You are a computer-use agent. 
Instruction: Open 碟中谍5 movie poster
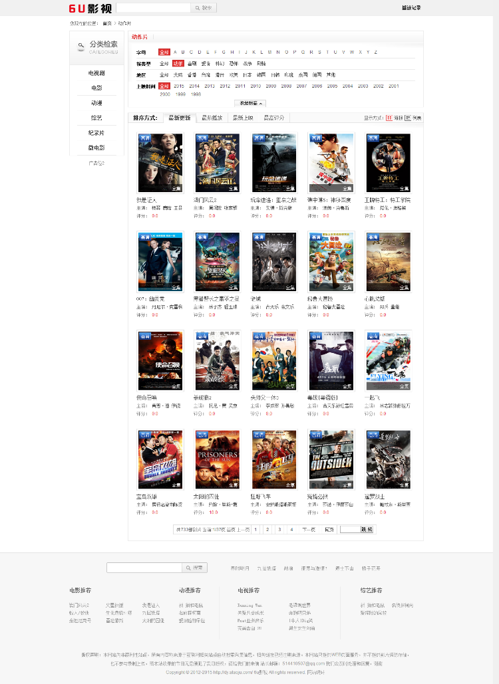331,163
